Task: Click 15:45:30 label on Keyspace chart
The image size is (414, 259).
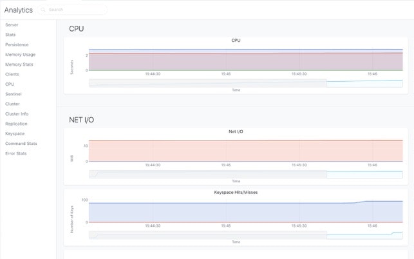Action: tap(299, 226)
